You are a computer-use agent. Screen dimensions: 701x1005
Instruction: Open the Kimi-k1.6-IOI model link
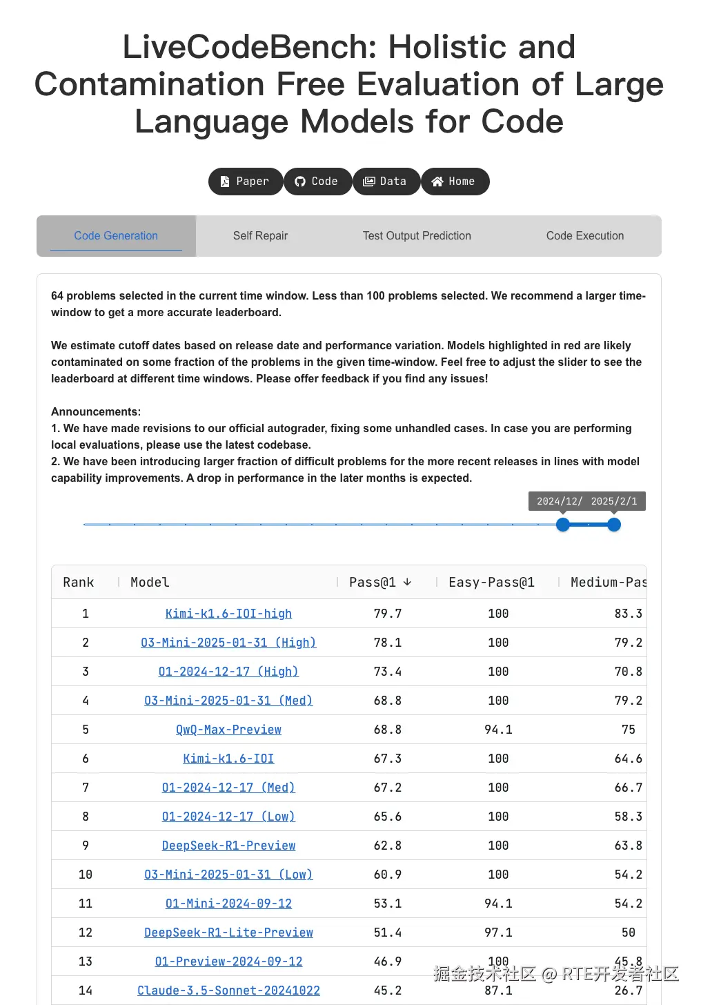click(x=228, y=759)
